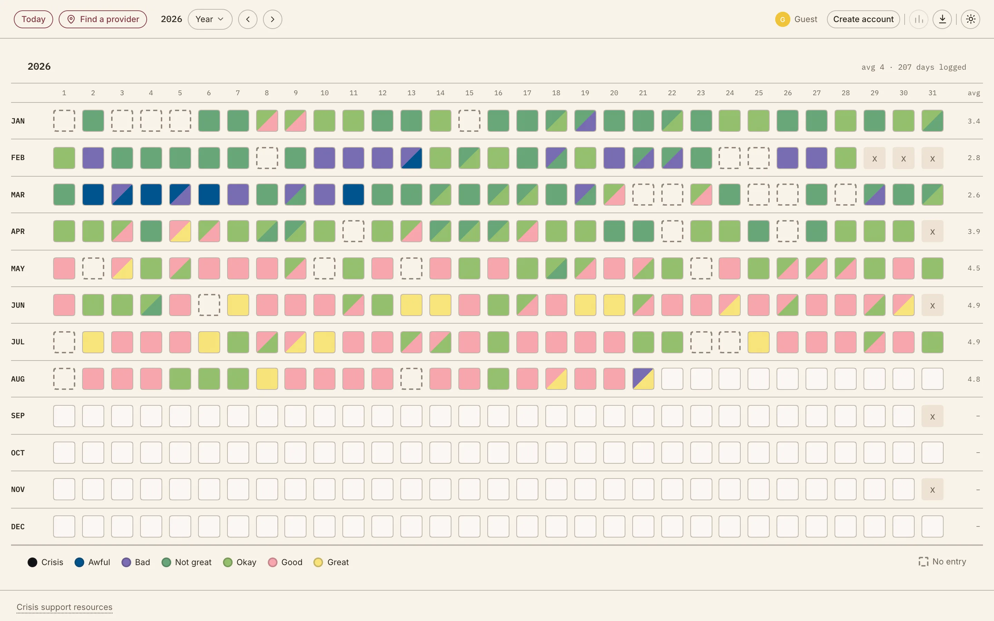Select July 25 great cell

[x=759, y=342]
